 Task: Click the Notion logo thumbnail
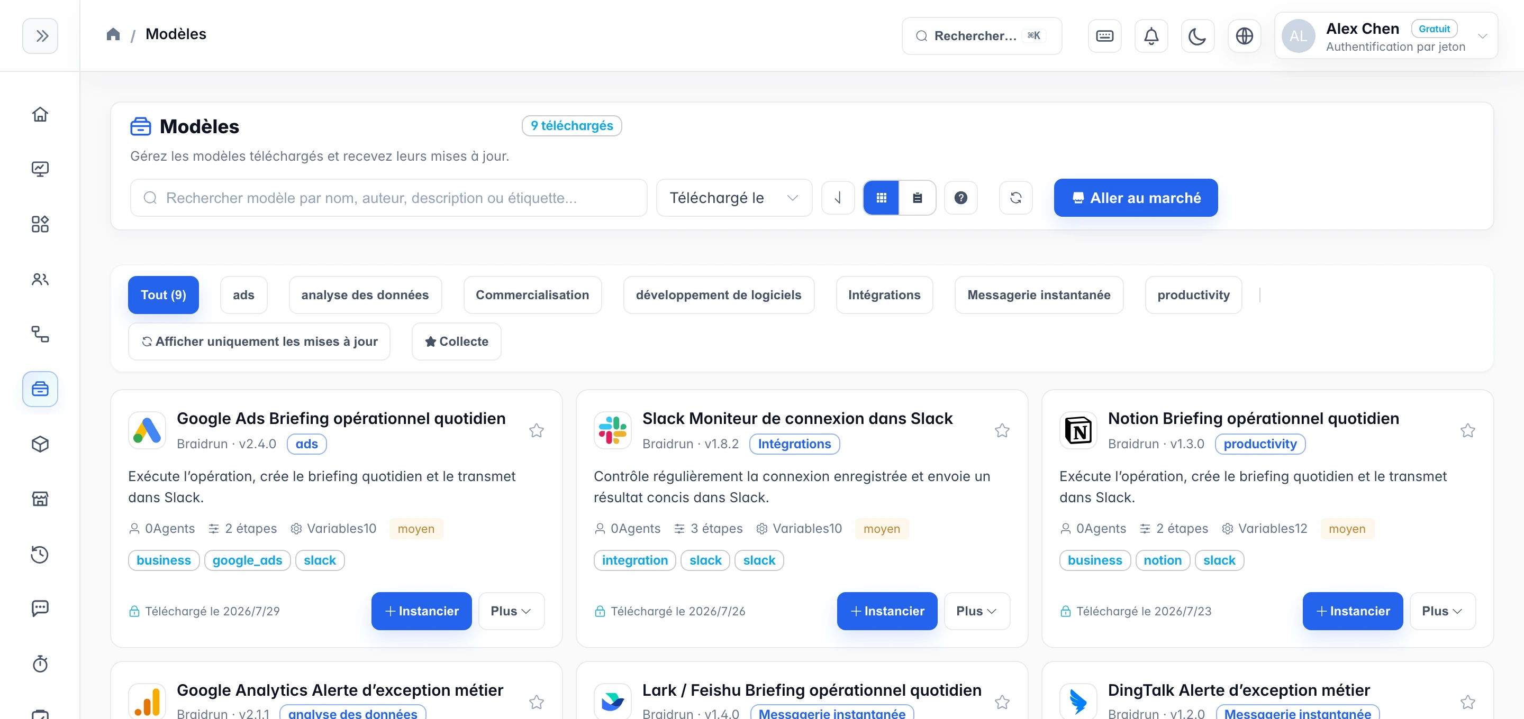[x=1078, y=430]
